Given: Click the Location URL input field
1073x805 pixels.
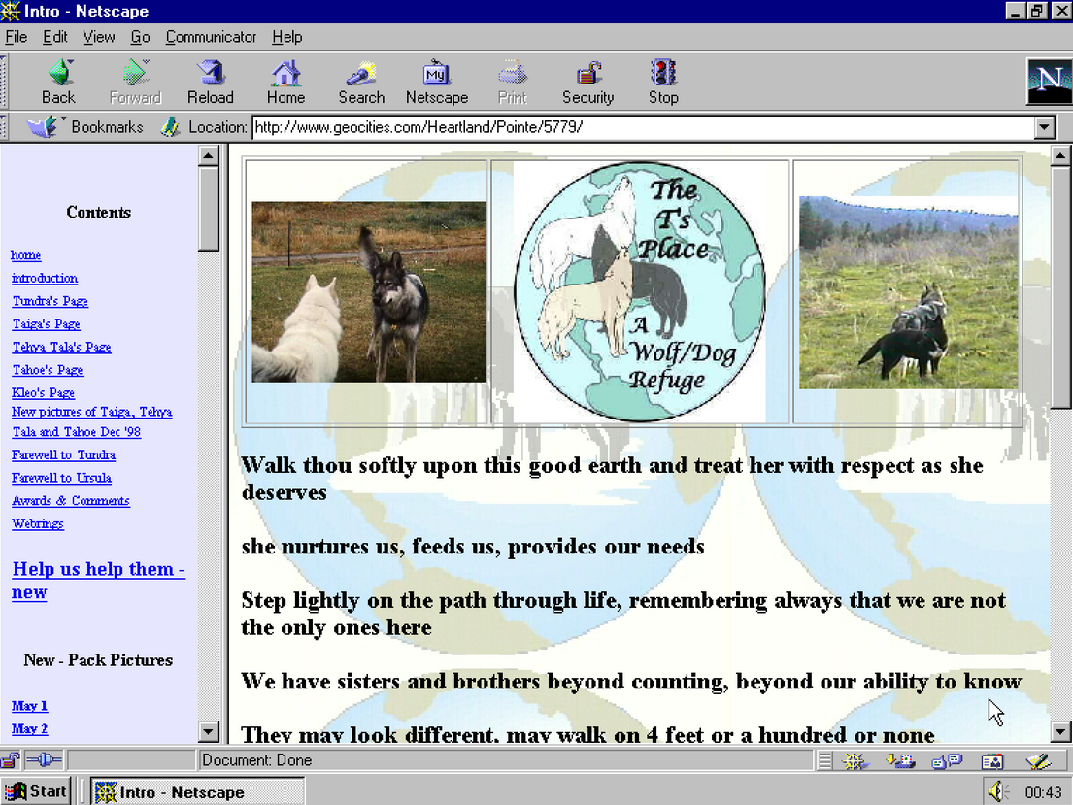Looking at the screenshot, I should (x=641, y=127).
